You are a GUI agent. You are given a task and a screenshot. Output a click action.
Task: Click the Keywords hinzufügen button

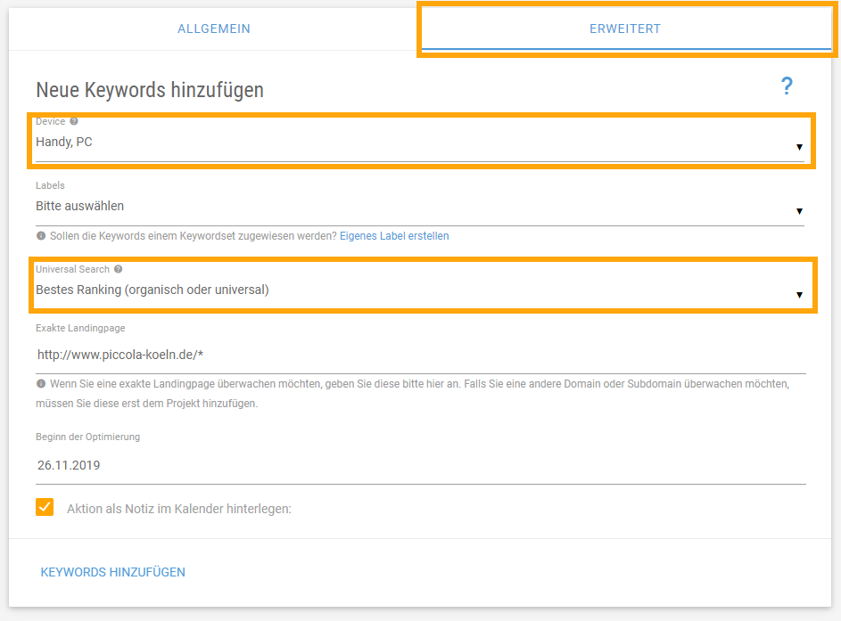pos(113,572)
